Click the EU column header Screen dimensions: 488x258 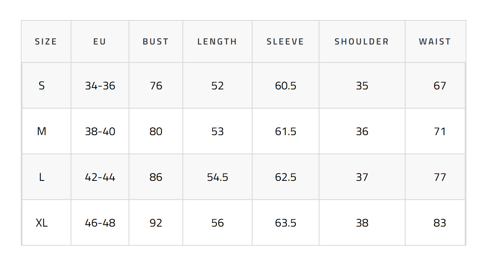click(x=100, y=42)
